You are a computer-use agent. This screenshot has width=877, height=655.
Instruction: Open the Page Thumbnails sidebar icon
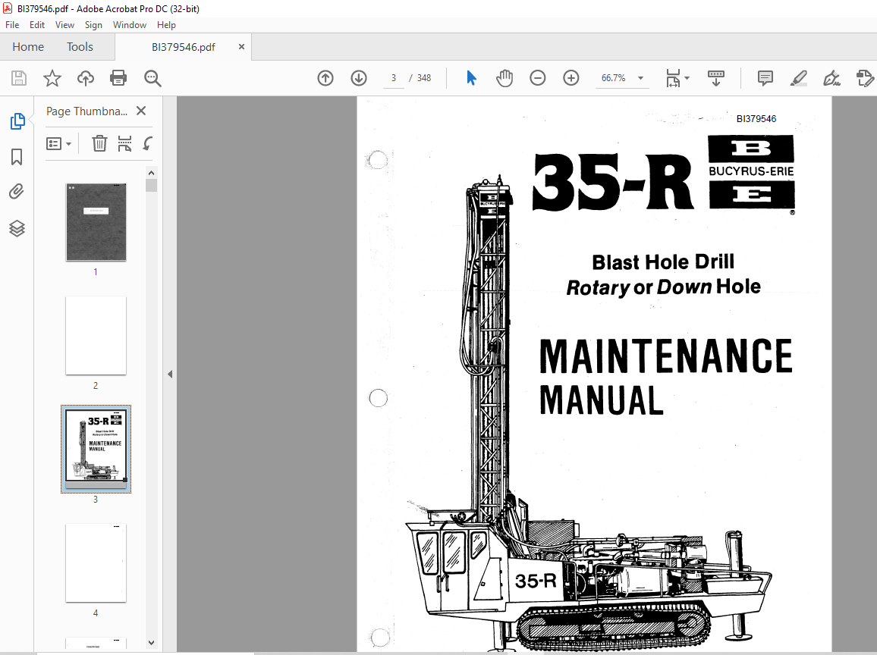click(x=17, y=121)
